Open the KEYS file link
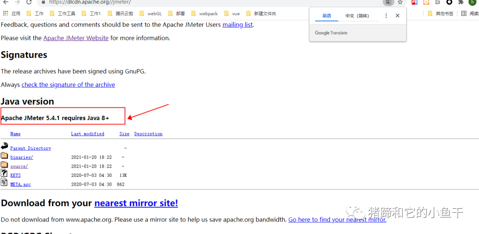Screen dimensions: 479x234 coord(15,175)
